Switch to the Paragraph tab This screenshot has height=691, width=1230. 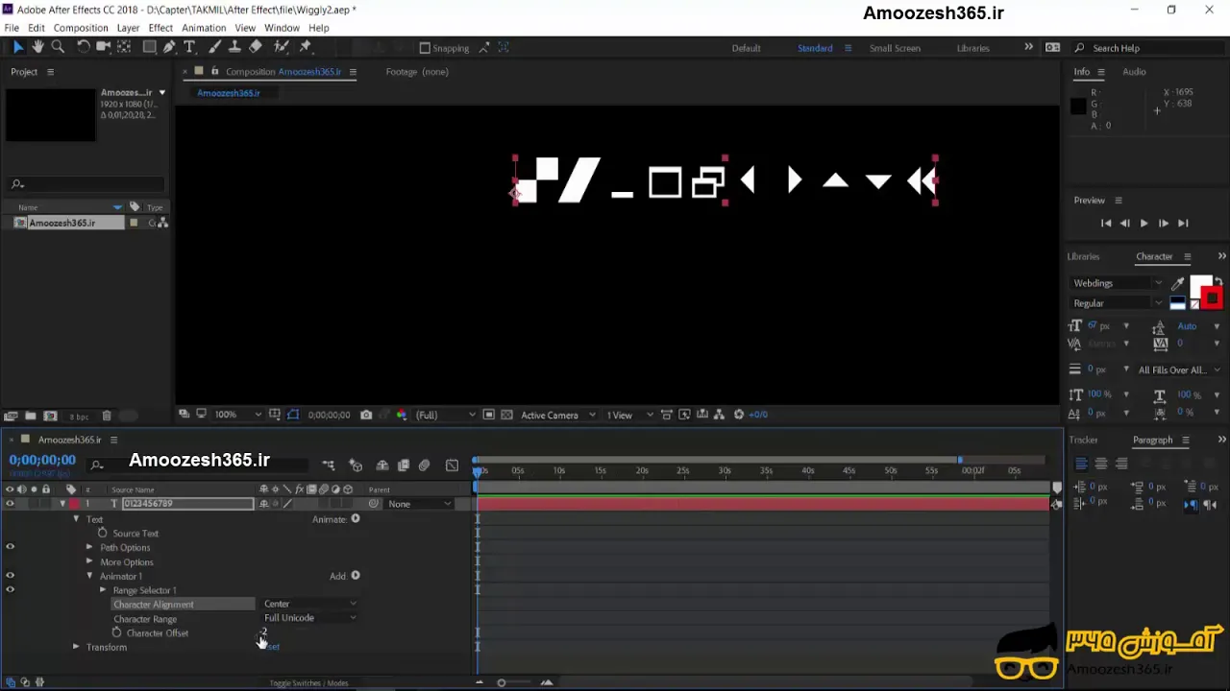(1152, 440)
